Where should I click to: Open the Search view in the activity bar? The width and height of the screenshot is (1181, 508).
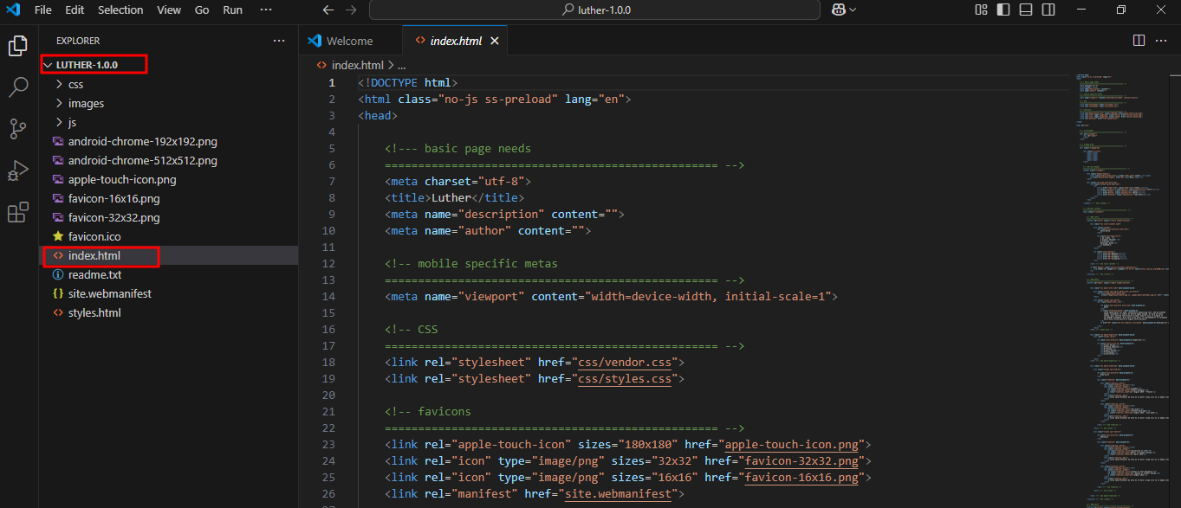[x=17, y=87]
